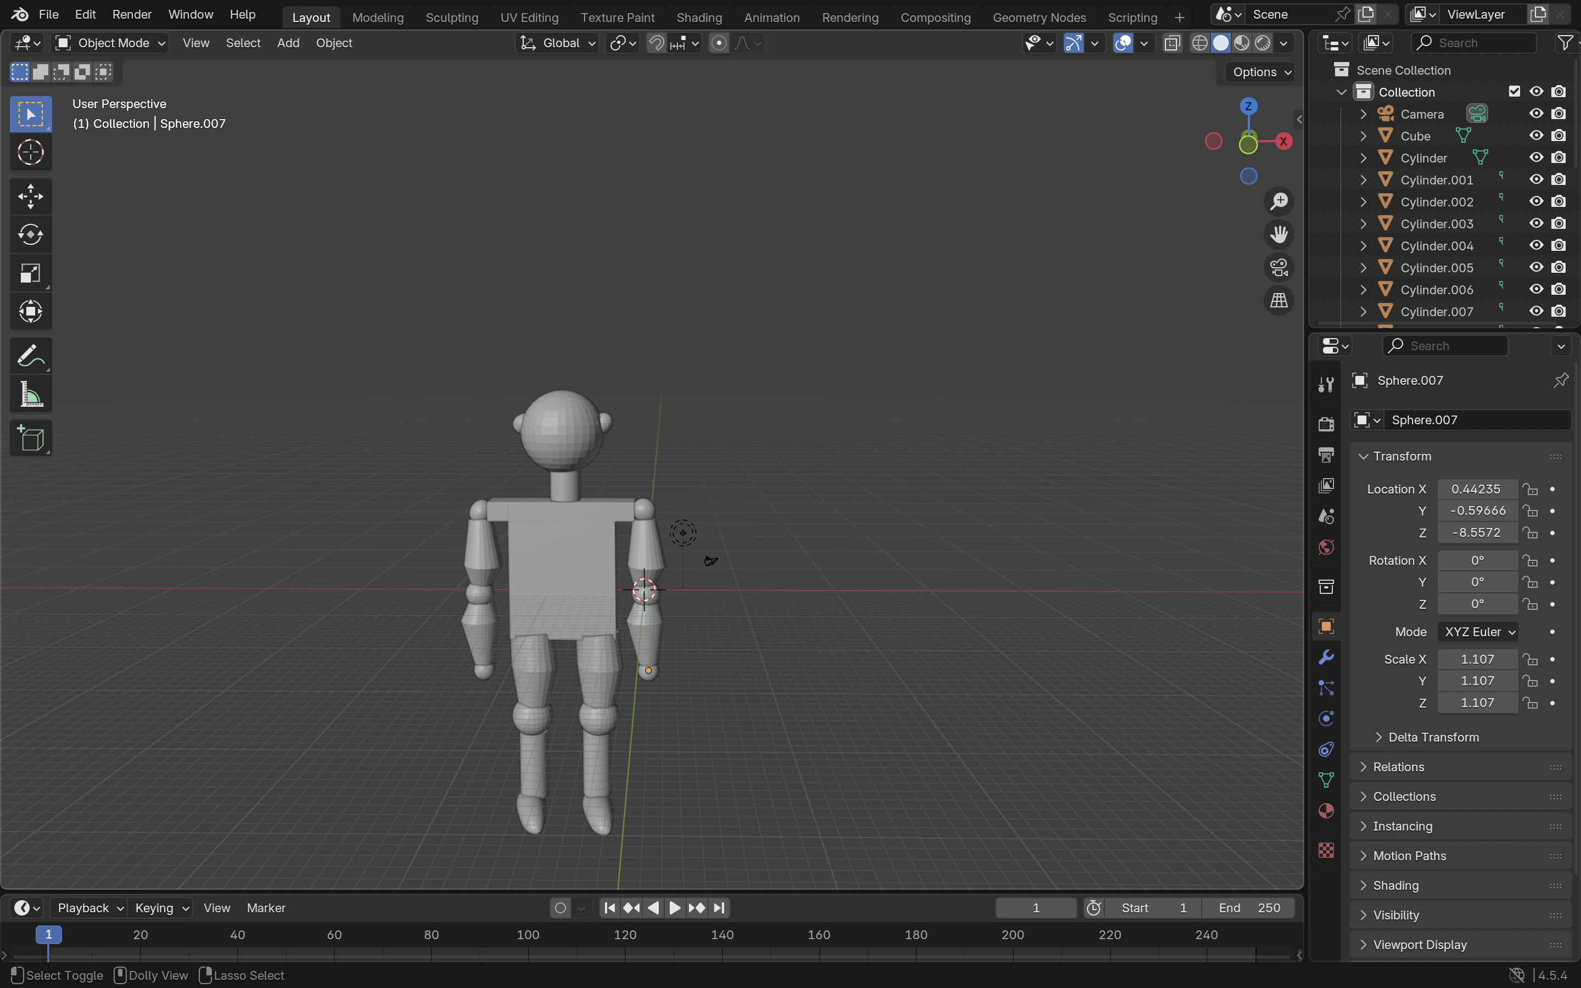Open the Object Mode dropdown

tap(110, 43)
